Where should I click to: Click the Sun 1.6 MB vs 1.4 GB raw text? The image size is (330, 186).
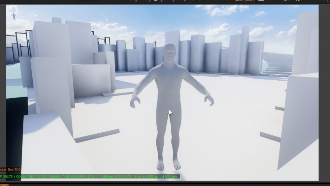pyautogui.click(x=156, y=177)
